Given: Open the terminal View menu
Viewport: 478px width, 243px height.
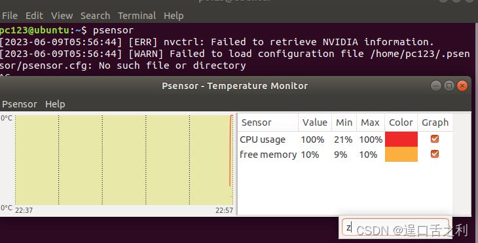Looking at the screenshot, I should [x=62, y=16].
